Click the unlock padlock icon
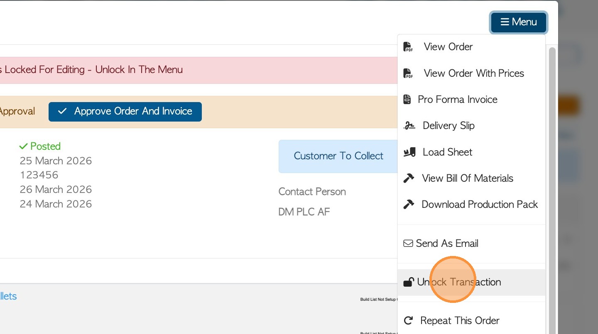Viewport: 598px width, 334px height. point(409,283)
